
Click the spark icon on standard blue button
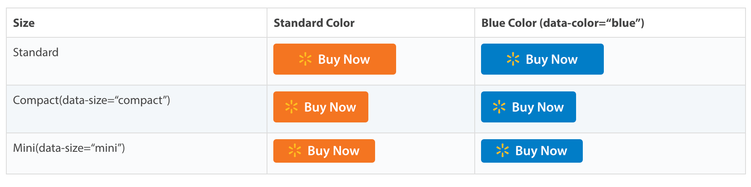[513, 59]
